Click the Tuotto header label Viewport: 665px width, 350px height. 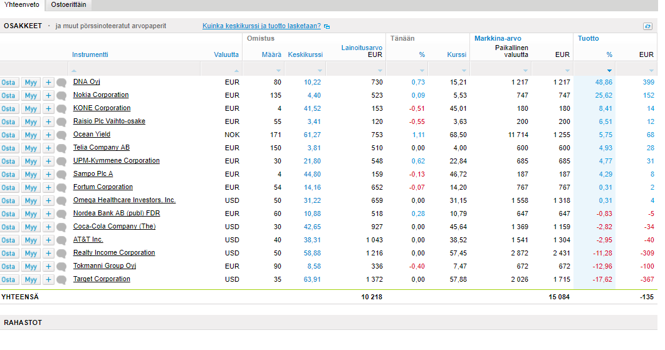(x=589, y=39)
